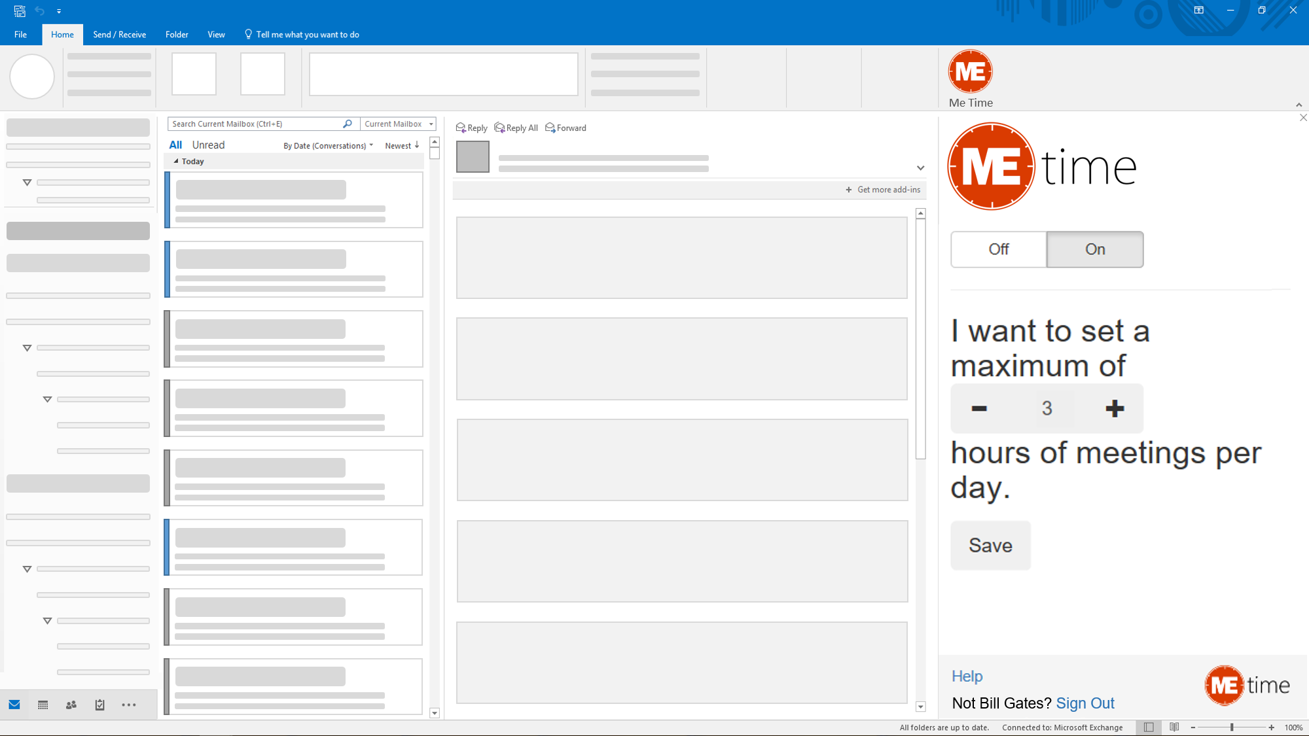This screenshot has height=736, width=1309.
Task: Click reading pane scroll down arrow
Action: pyautogui.click(x=921, y=707)
